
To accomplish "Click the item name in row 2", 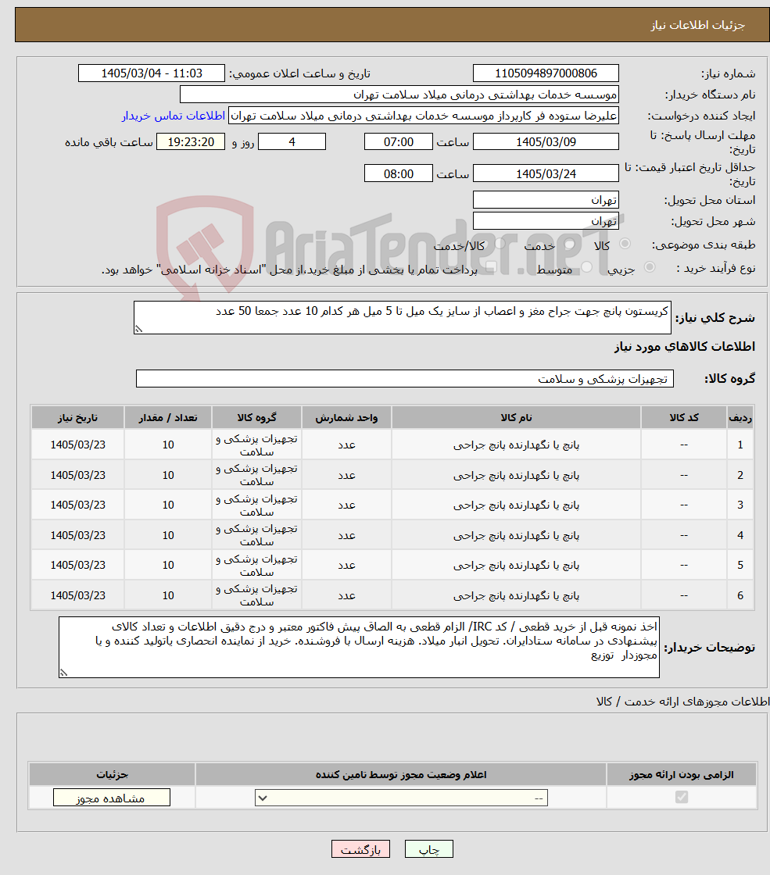I will [516, 475].
